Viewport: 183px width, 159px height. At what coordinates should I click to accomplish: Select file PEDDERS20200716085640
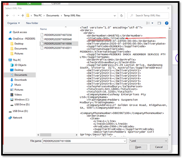pos(58,39)
